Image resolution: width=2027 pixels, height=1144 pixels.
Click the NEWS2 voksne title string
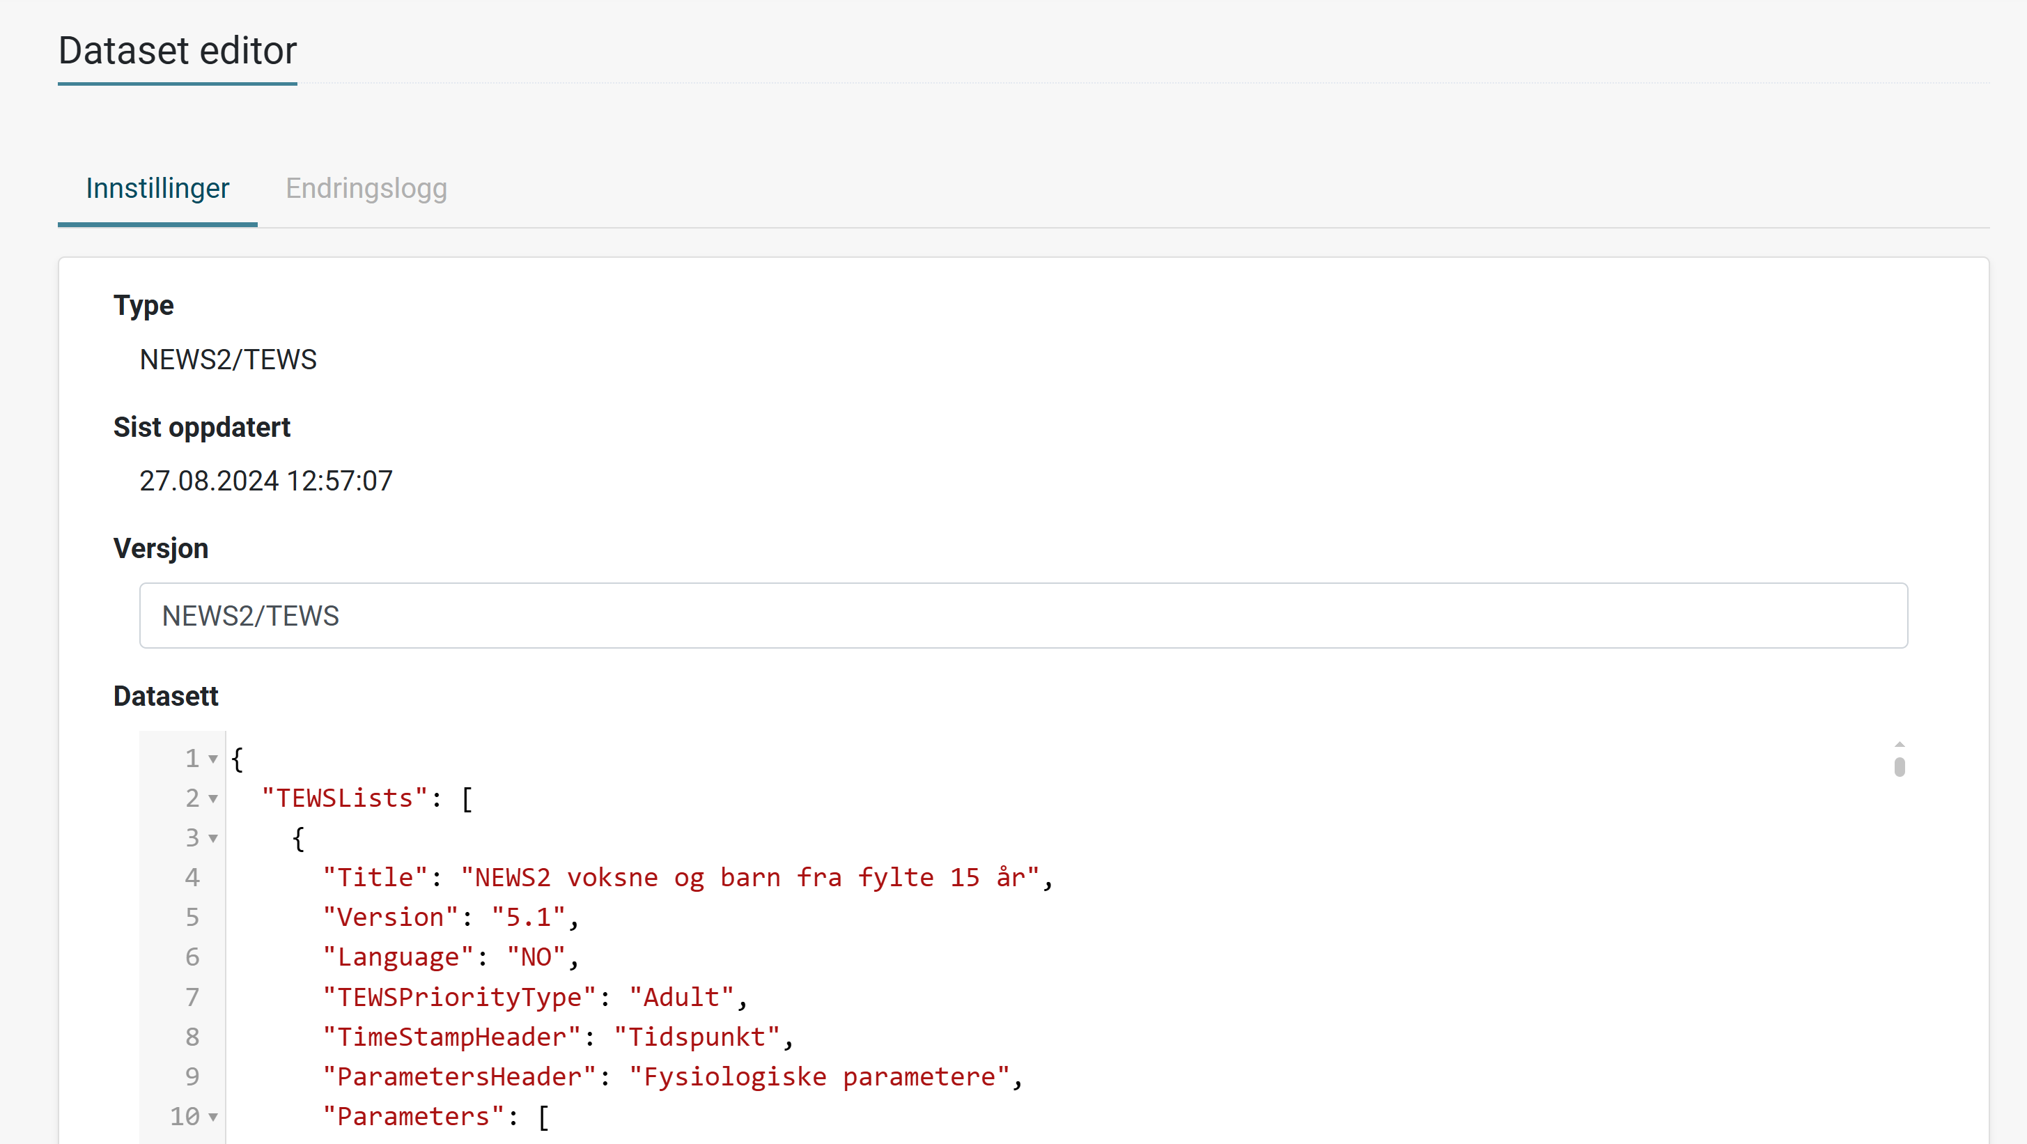[751, 877]
